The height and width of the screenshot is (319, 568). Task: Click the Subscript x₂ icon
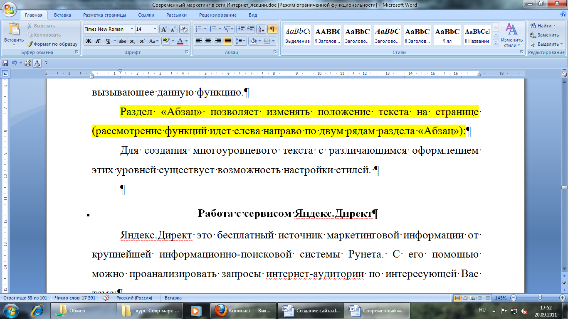[x=132, y=41]
